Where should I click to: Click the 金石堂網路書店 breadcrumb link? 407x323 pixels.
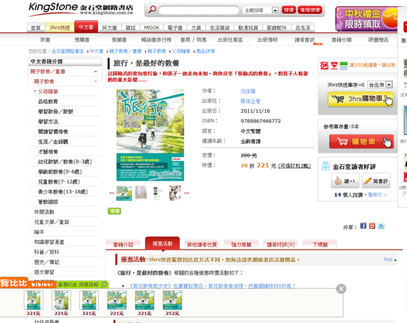pos(67,51)
